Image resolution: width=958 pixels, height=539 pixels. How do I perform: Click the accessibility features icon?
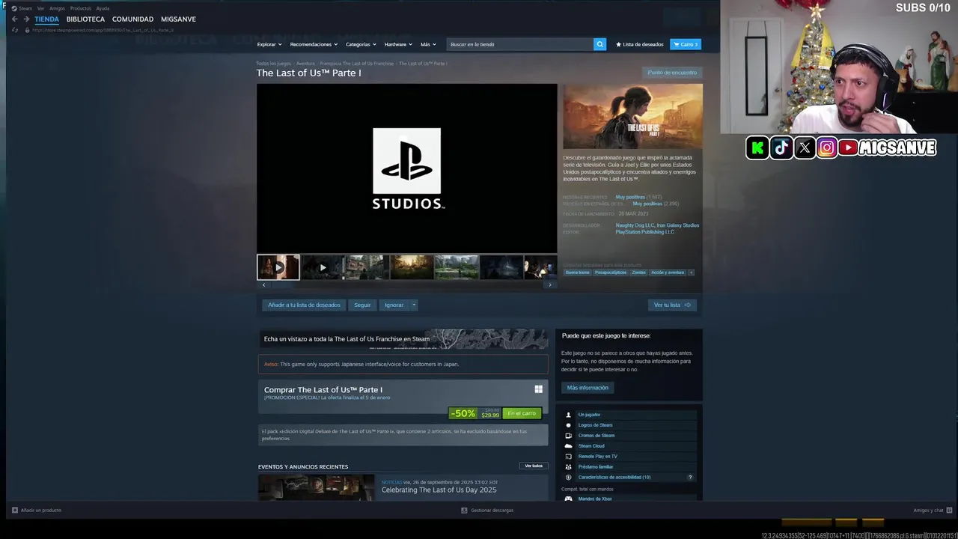(568, 477)
